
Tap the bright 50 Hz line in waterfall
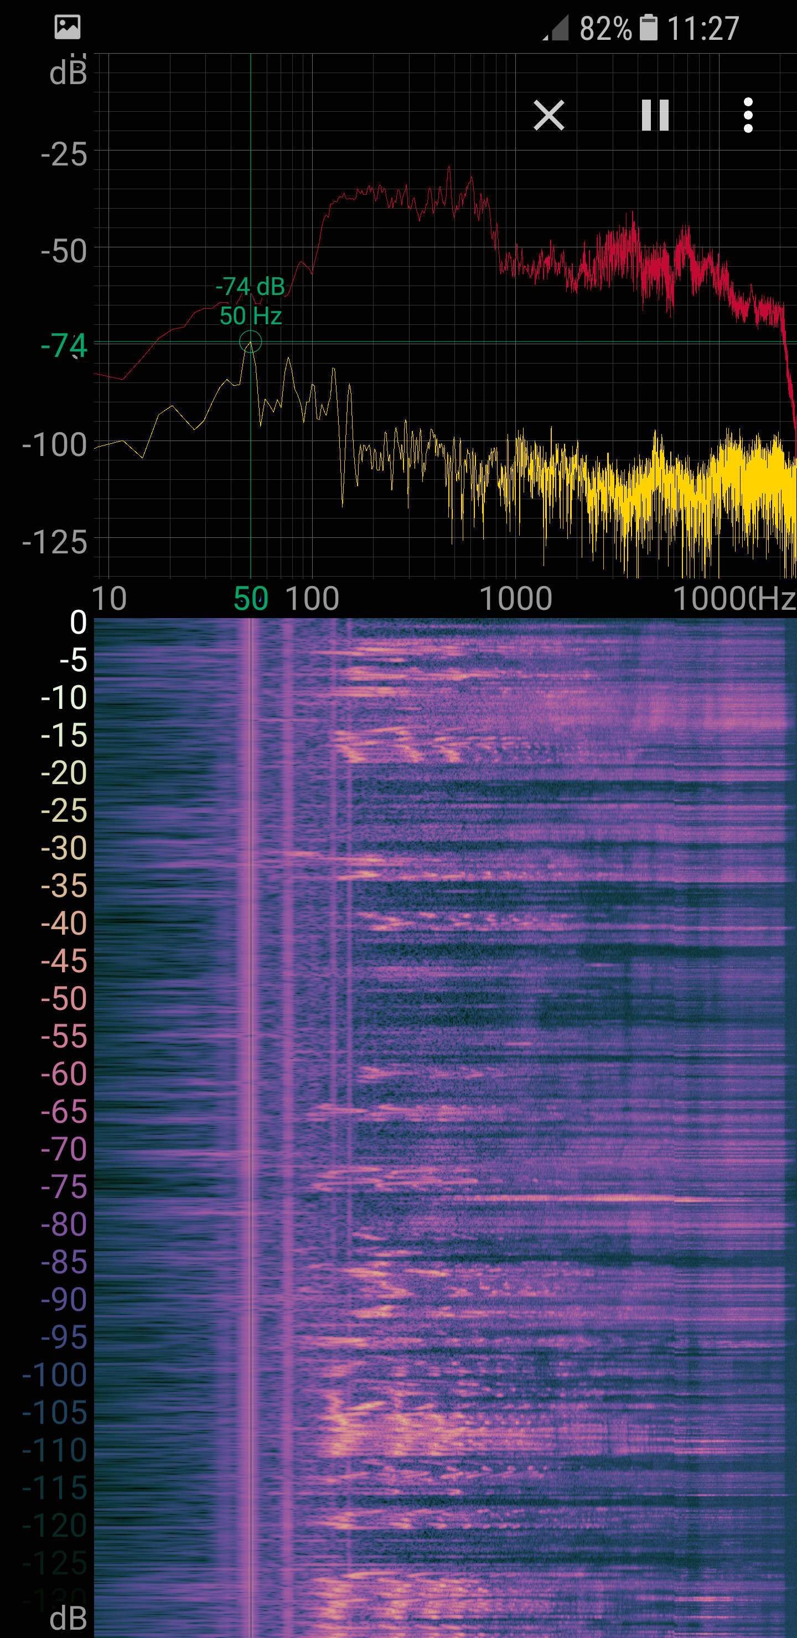(251, 1081)
